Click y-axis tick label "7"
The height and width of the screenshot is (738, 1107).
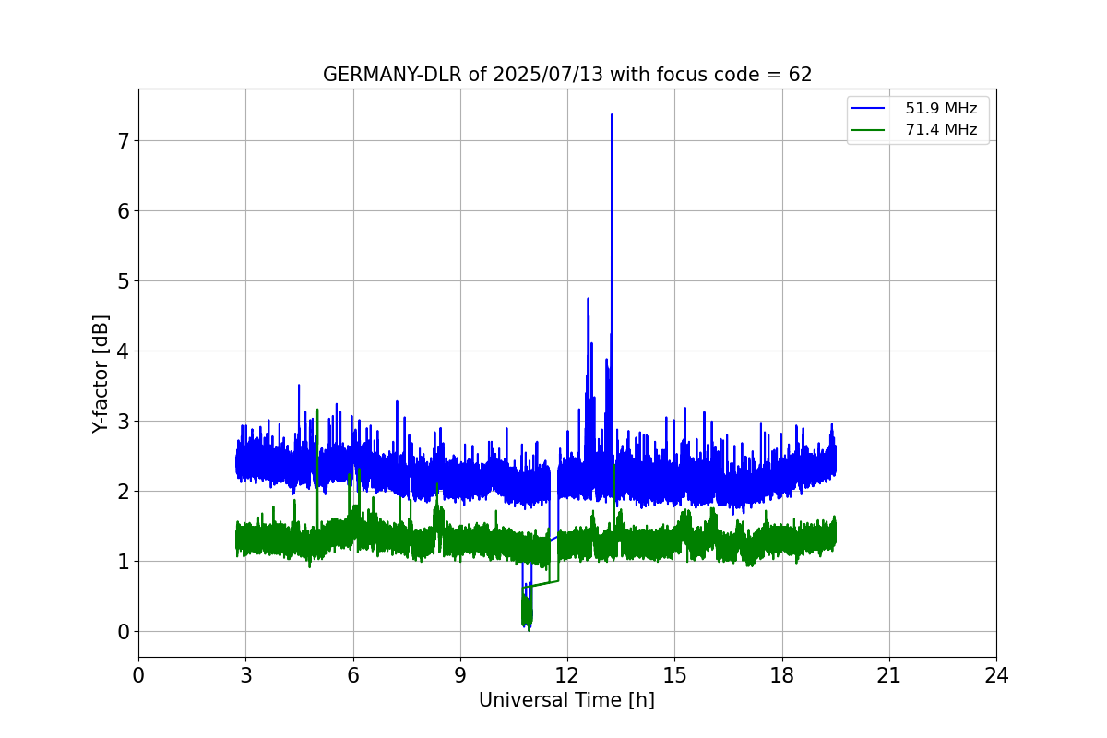pyautogui.click(x=123, y=141)
